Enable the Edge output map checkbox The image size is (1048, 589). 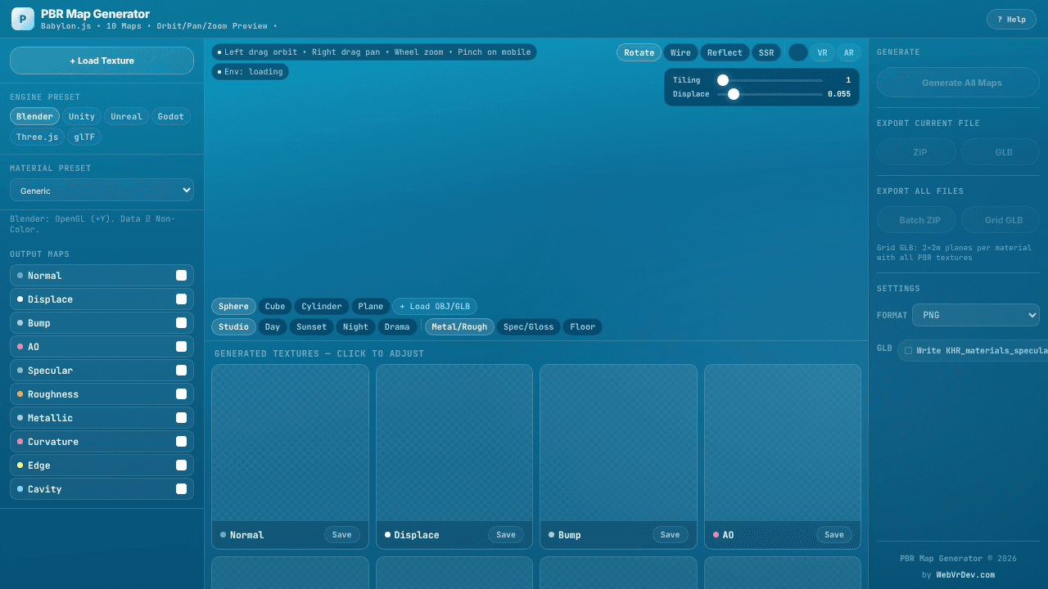coord(181,465)
